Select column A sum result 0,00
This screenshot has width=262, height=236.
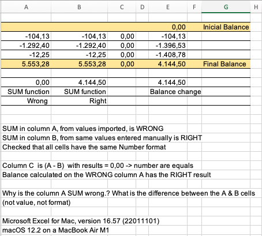(x=26, y=83)
